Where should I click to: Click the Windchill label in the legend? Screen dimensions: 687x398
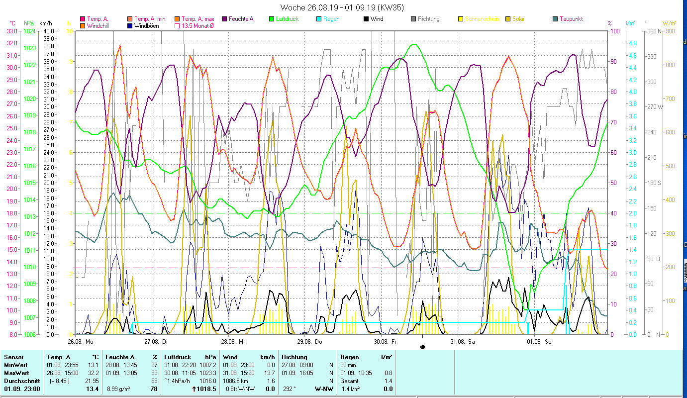[x=98, y=25]
